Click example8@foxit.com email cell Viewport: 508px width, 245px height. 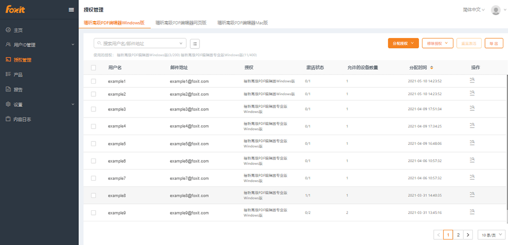(189, 196)
